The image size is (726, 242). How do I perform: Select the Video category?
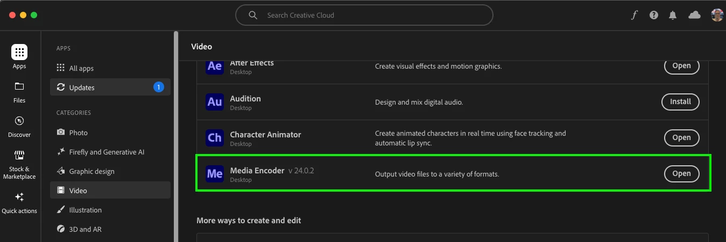click(x=110, y=190)
